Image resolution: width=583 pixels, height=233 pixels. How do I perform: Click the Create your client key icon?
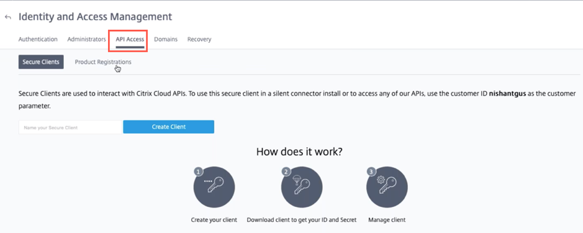(x=214, y=187)
